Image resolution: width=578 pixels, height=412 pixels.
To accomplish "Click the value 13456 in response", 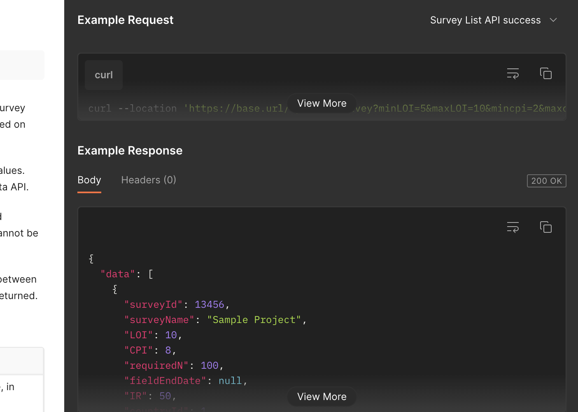I will [210, 304].
